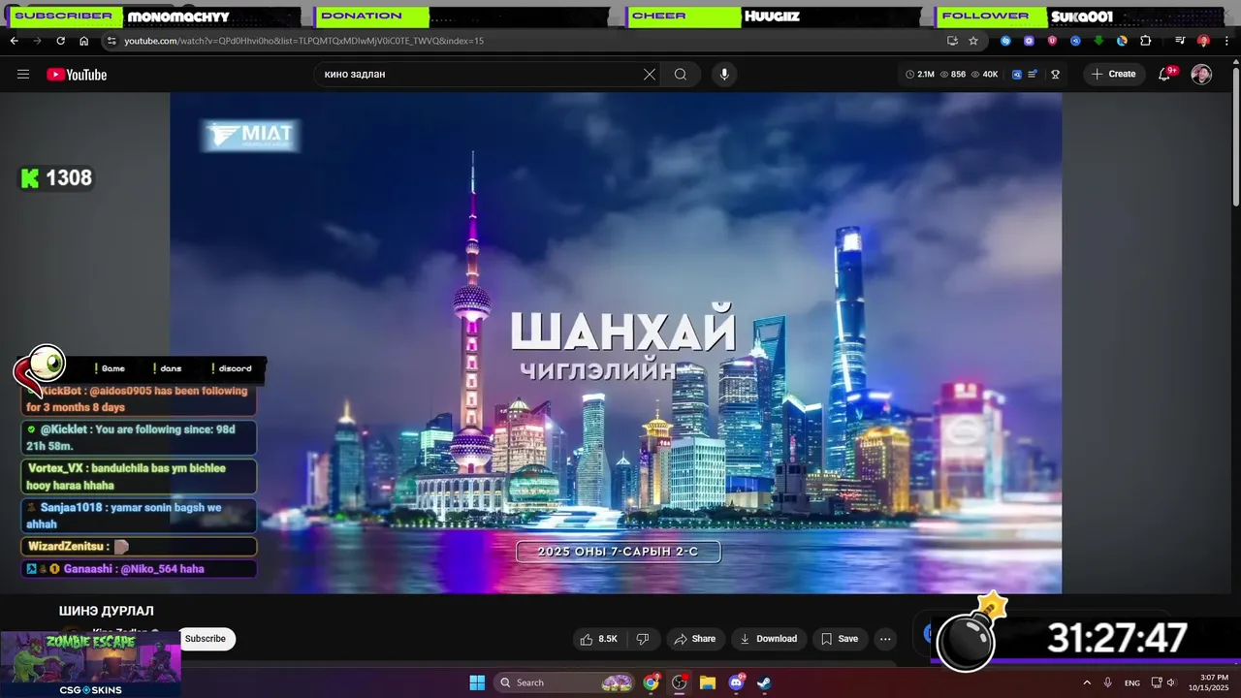Share the video

pos(694,639)
